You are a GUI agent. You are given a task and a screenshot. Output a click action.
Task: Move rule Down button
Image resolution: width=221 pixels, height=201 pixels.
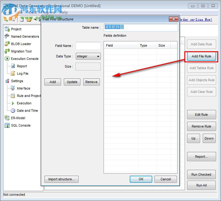[209, 138]
